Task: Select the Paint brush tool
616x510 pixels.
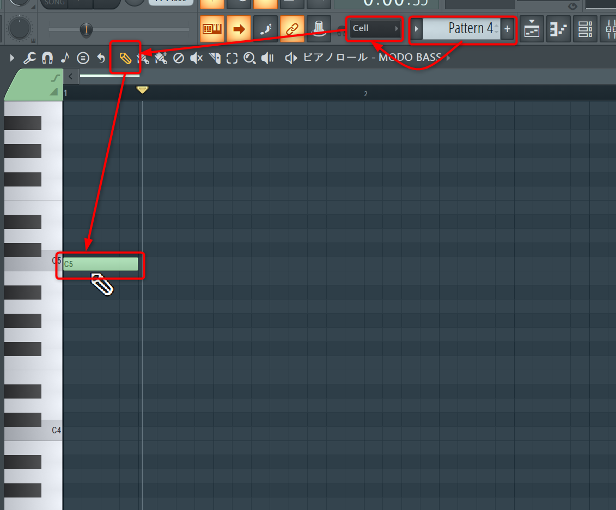Action: [143, 58]
